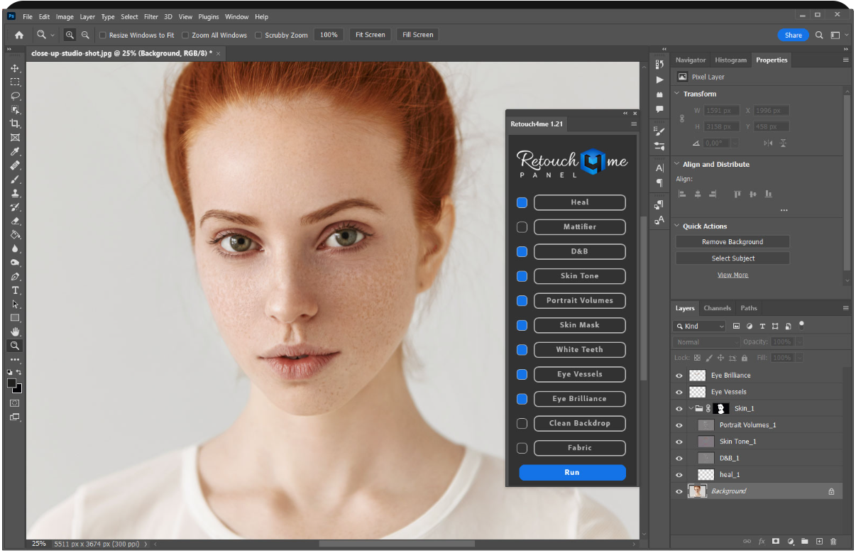
Task: Collapse the Quick Actions section
Action: point(676,226)
